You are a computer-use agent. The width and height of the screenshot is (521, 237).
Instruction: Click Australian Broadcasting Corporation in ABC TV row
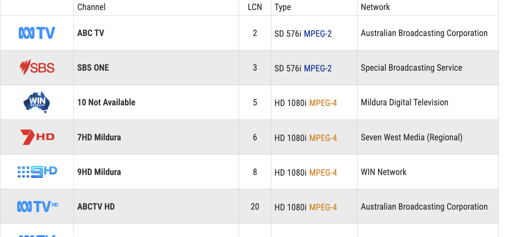[x=424, y=33]
